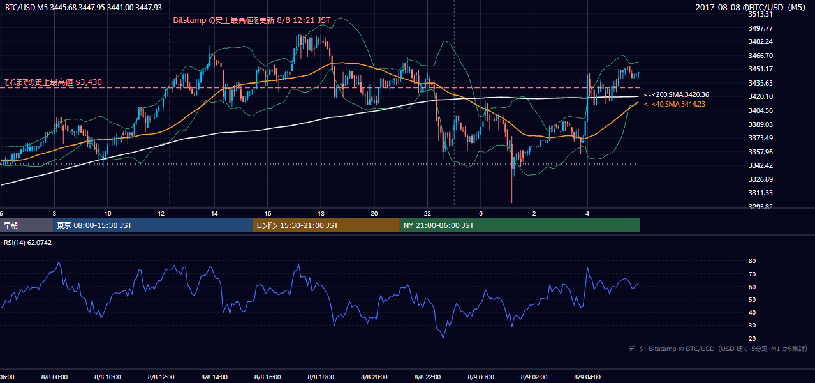The image size is (815, 383).
Task: Click the 8/8 22:00 time axis label
Action: (x=428, y=377)
